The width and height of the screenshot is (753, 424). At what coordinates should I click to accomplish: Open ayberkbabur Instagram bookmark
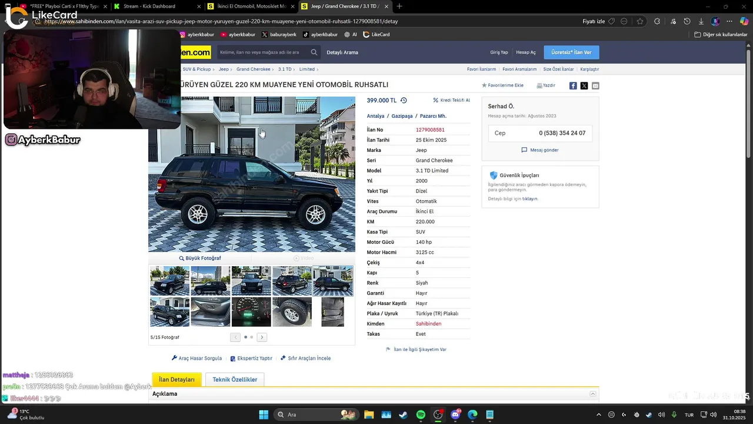click(197, 35)
